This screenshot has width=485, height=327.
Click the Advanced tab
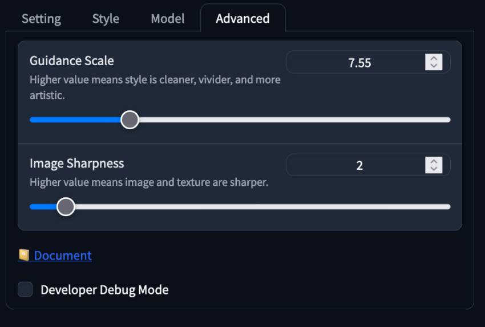243,19
